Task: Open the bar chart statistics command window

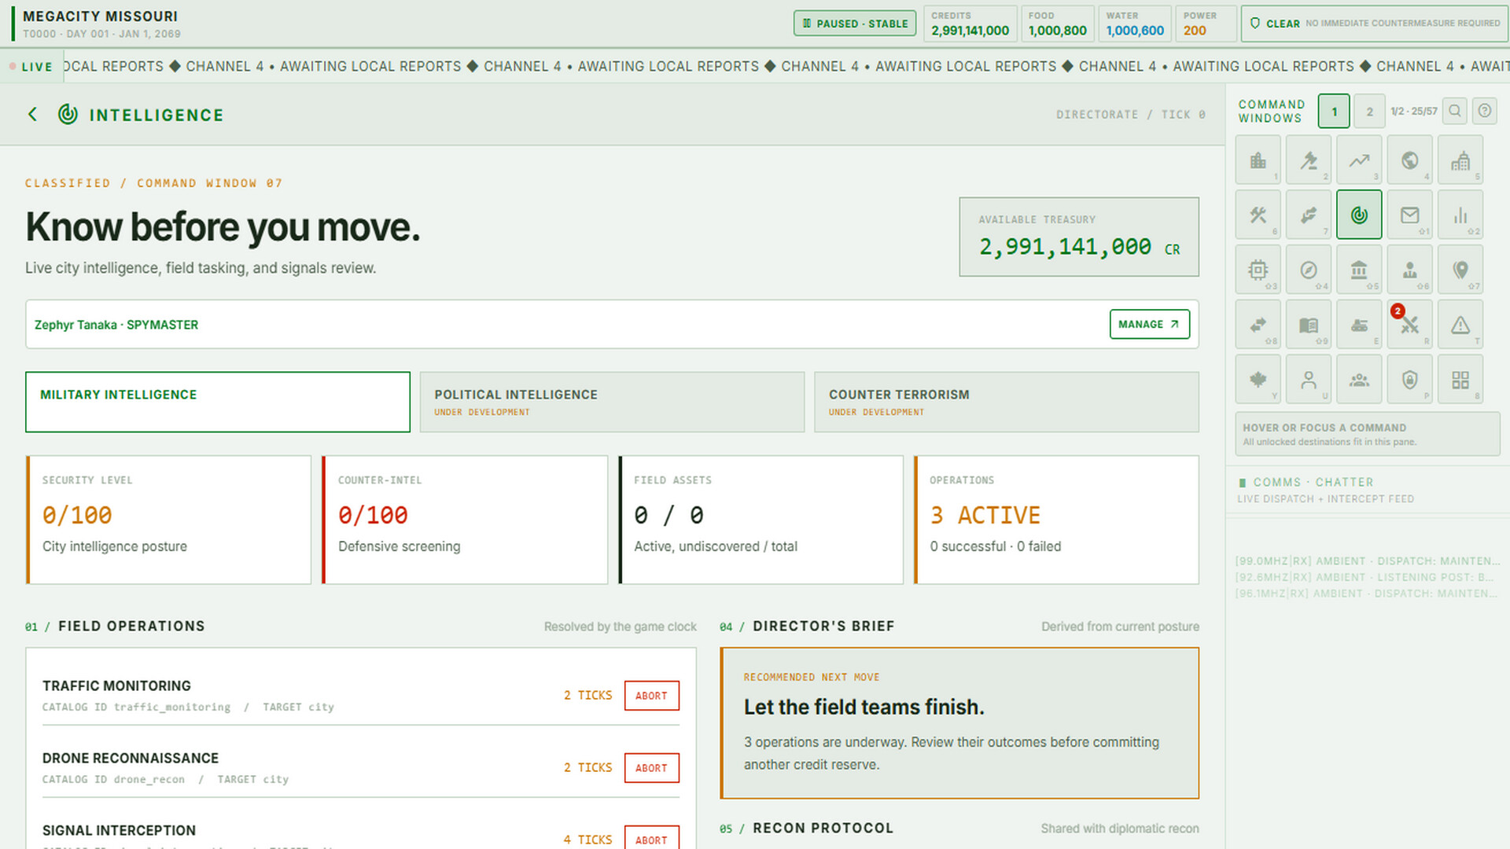Action: click(1460, 215)
